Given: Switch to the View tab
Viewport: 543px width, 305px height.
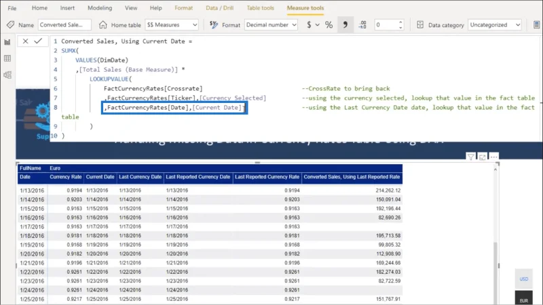Looking at the screenshot, I should pyautogui.click(x=131, y=8).
